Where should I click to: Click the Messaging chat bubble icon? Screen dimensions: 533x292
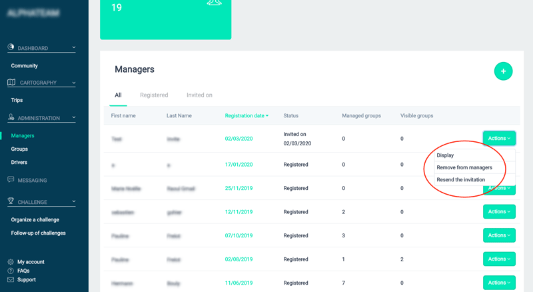[x=11, y=180]
